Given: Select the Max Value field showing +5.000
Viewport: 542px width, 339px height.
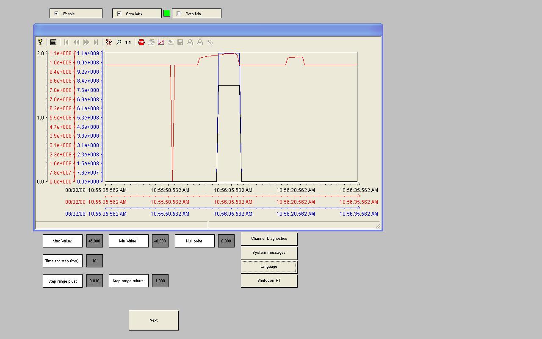Looking at the screenshot, I should point(94,241).
